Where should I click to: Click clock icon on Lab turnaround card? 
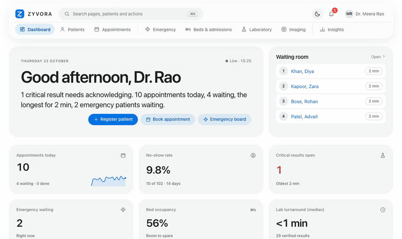pos(383,210)
